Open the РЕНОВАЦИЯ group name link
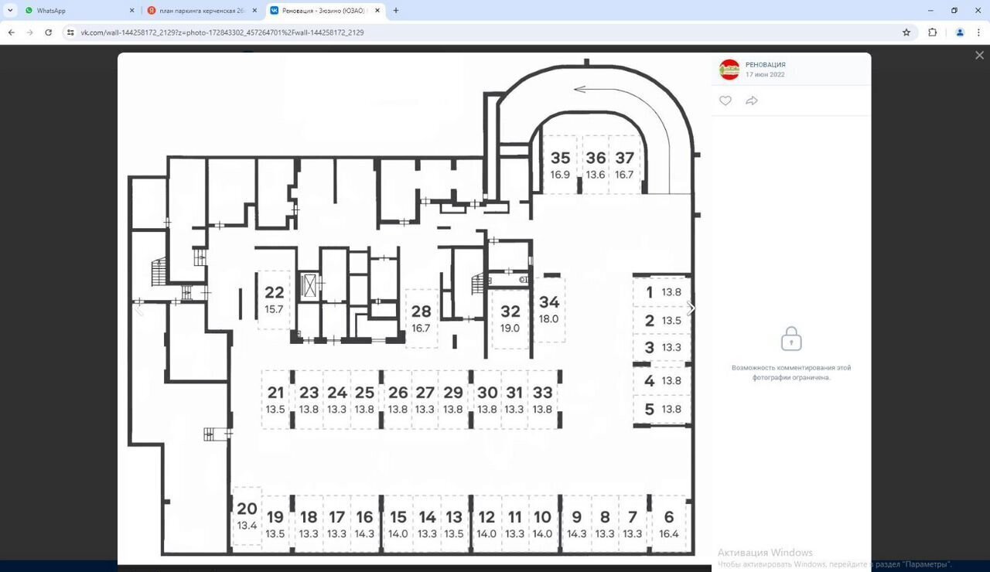The width and height of the screenshot is (990, 572). [766, 65]
